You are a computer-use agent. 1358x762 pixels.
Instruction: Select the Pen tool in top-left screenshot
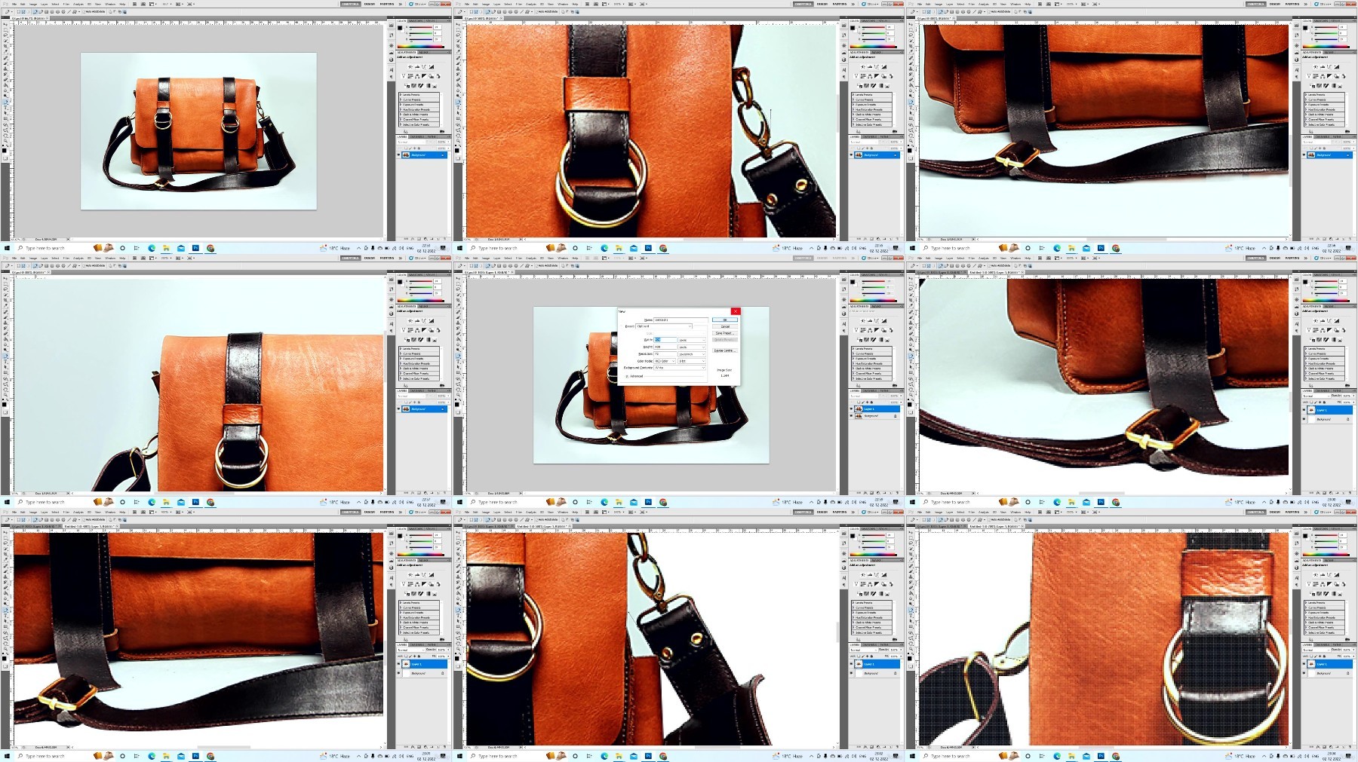click(5, 103)
